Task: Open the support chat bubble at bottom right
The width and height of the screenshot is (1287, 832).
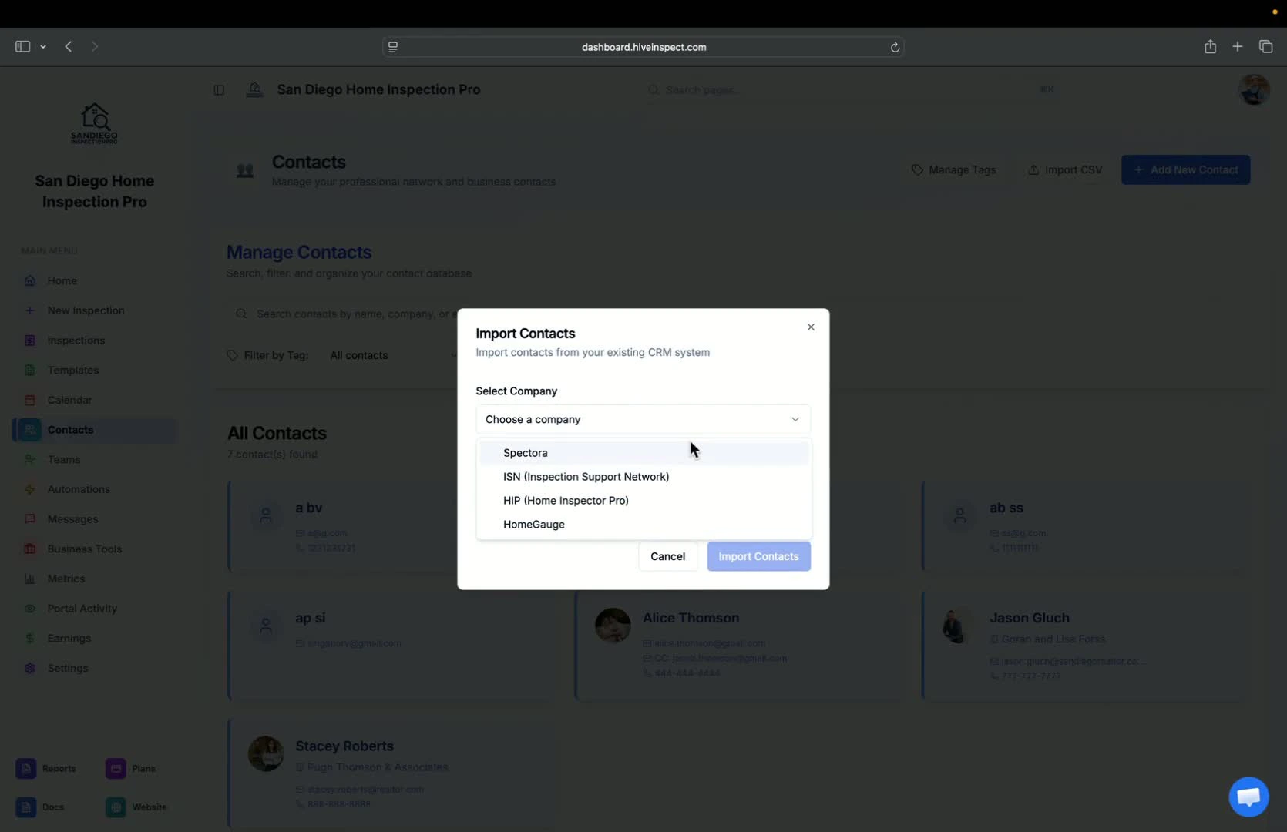Action: [x=1248, y=797]
